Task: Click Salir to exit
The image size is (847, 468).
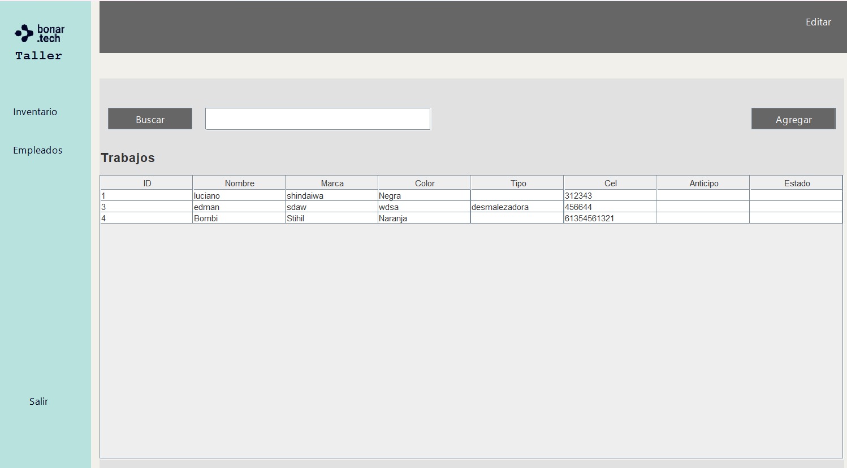Action: (38, 401)
